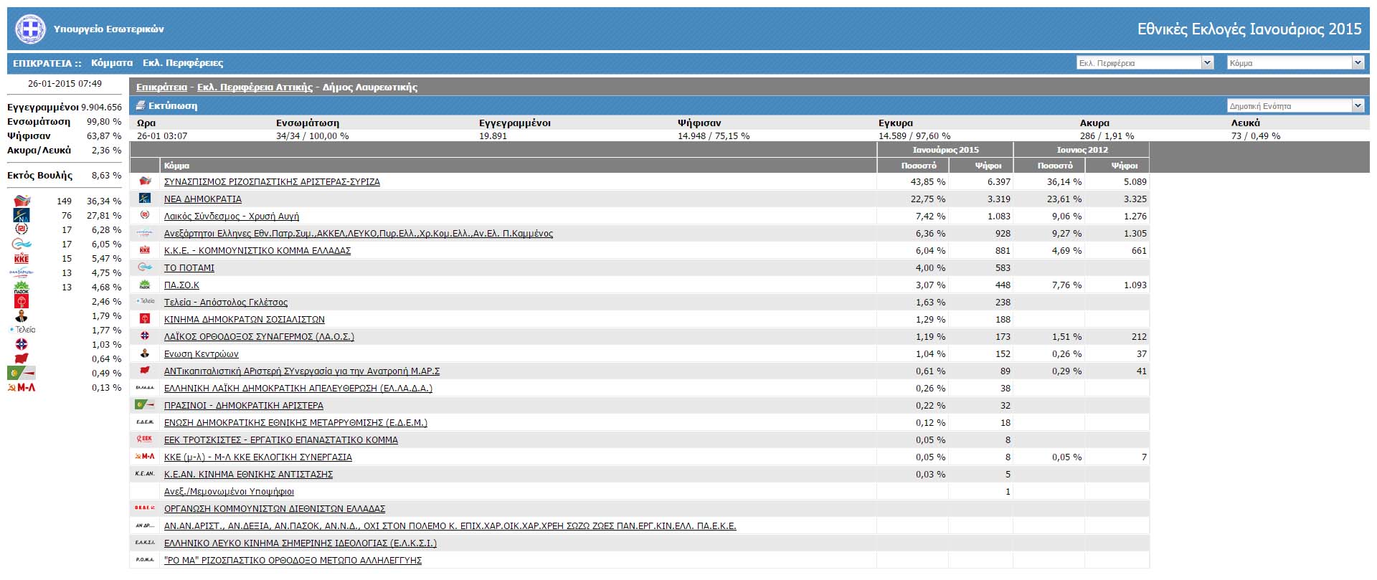The width and height of the screenshot is (1377, 580).
Task: Open the Εκλ. Περιφέρειες menu item
Action: (x=183, y=63)
